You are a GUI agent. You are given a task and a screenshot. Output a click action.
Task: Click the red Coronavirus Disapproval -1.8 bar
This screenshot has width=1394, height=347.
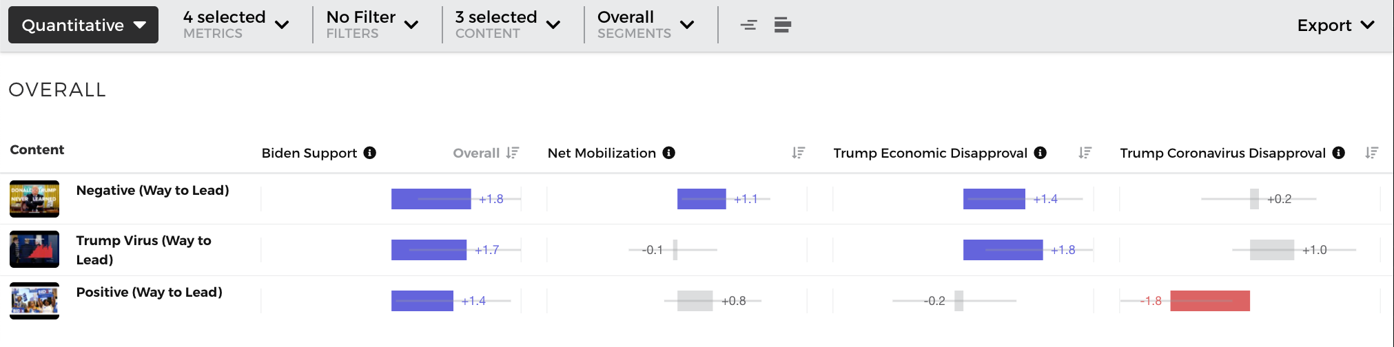tap(1209, 301)
